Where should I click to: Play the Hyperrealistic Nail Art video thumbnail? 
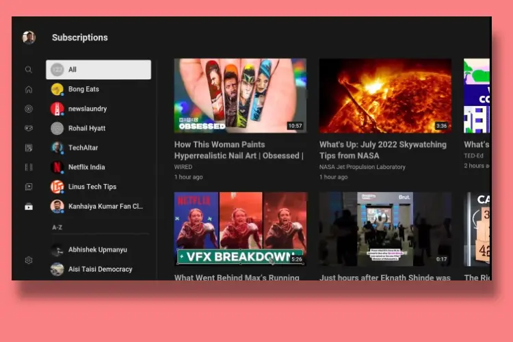(240, 95)
